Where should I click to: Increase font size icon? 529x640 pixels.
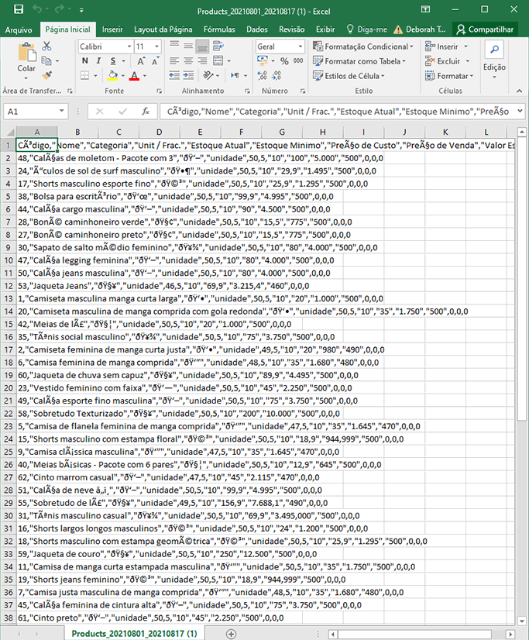pyautogui.click(x=141, y=61)
